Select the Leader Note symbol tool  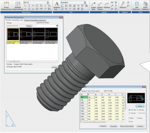(93, 6)
